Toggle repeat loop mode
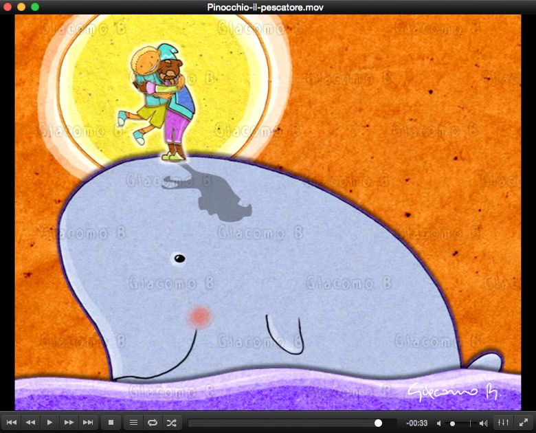Viewport: 536px width, 433px height. click(x=153, y=423)
